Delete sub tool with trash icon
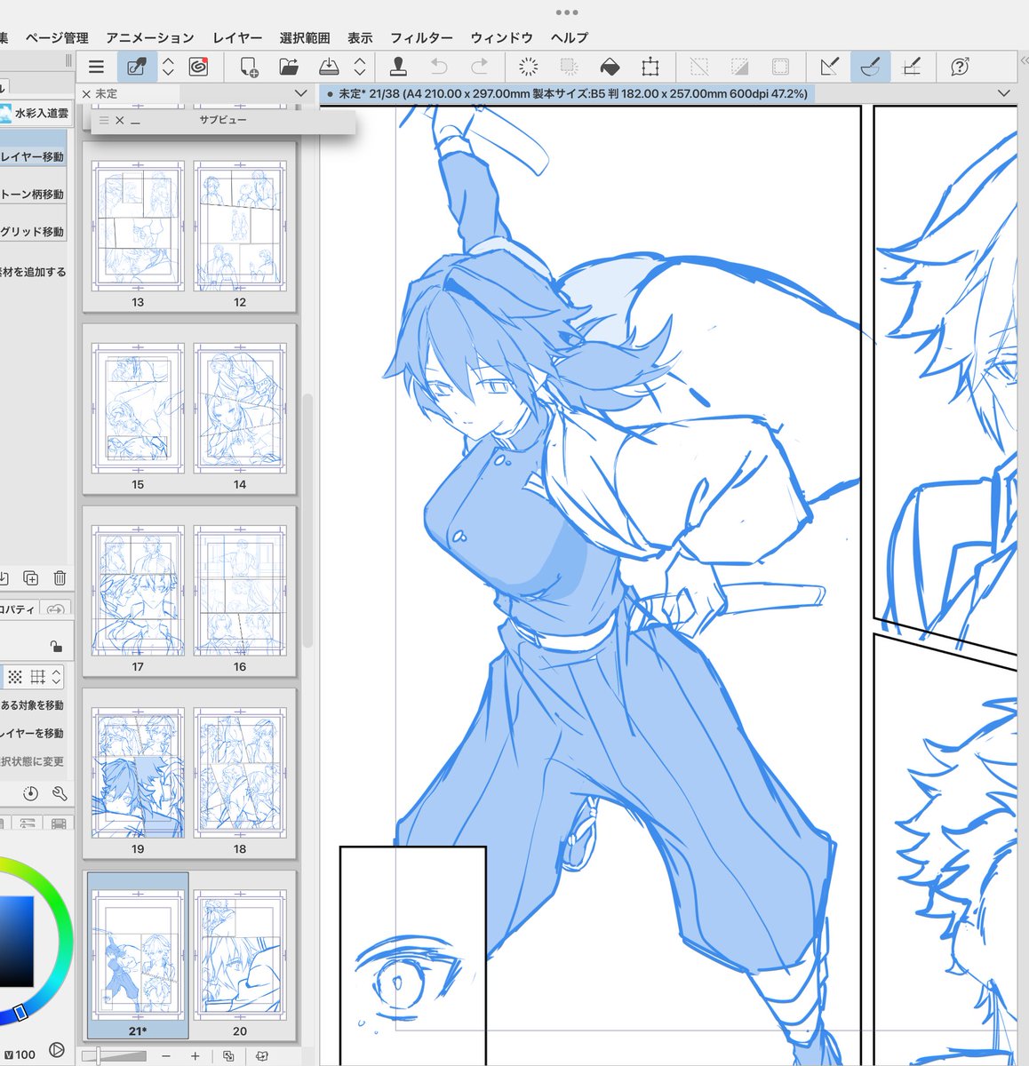Image resolution: width=1029 pixels, height=1066 pixels. click(60, 578)
